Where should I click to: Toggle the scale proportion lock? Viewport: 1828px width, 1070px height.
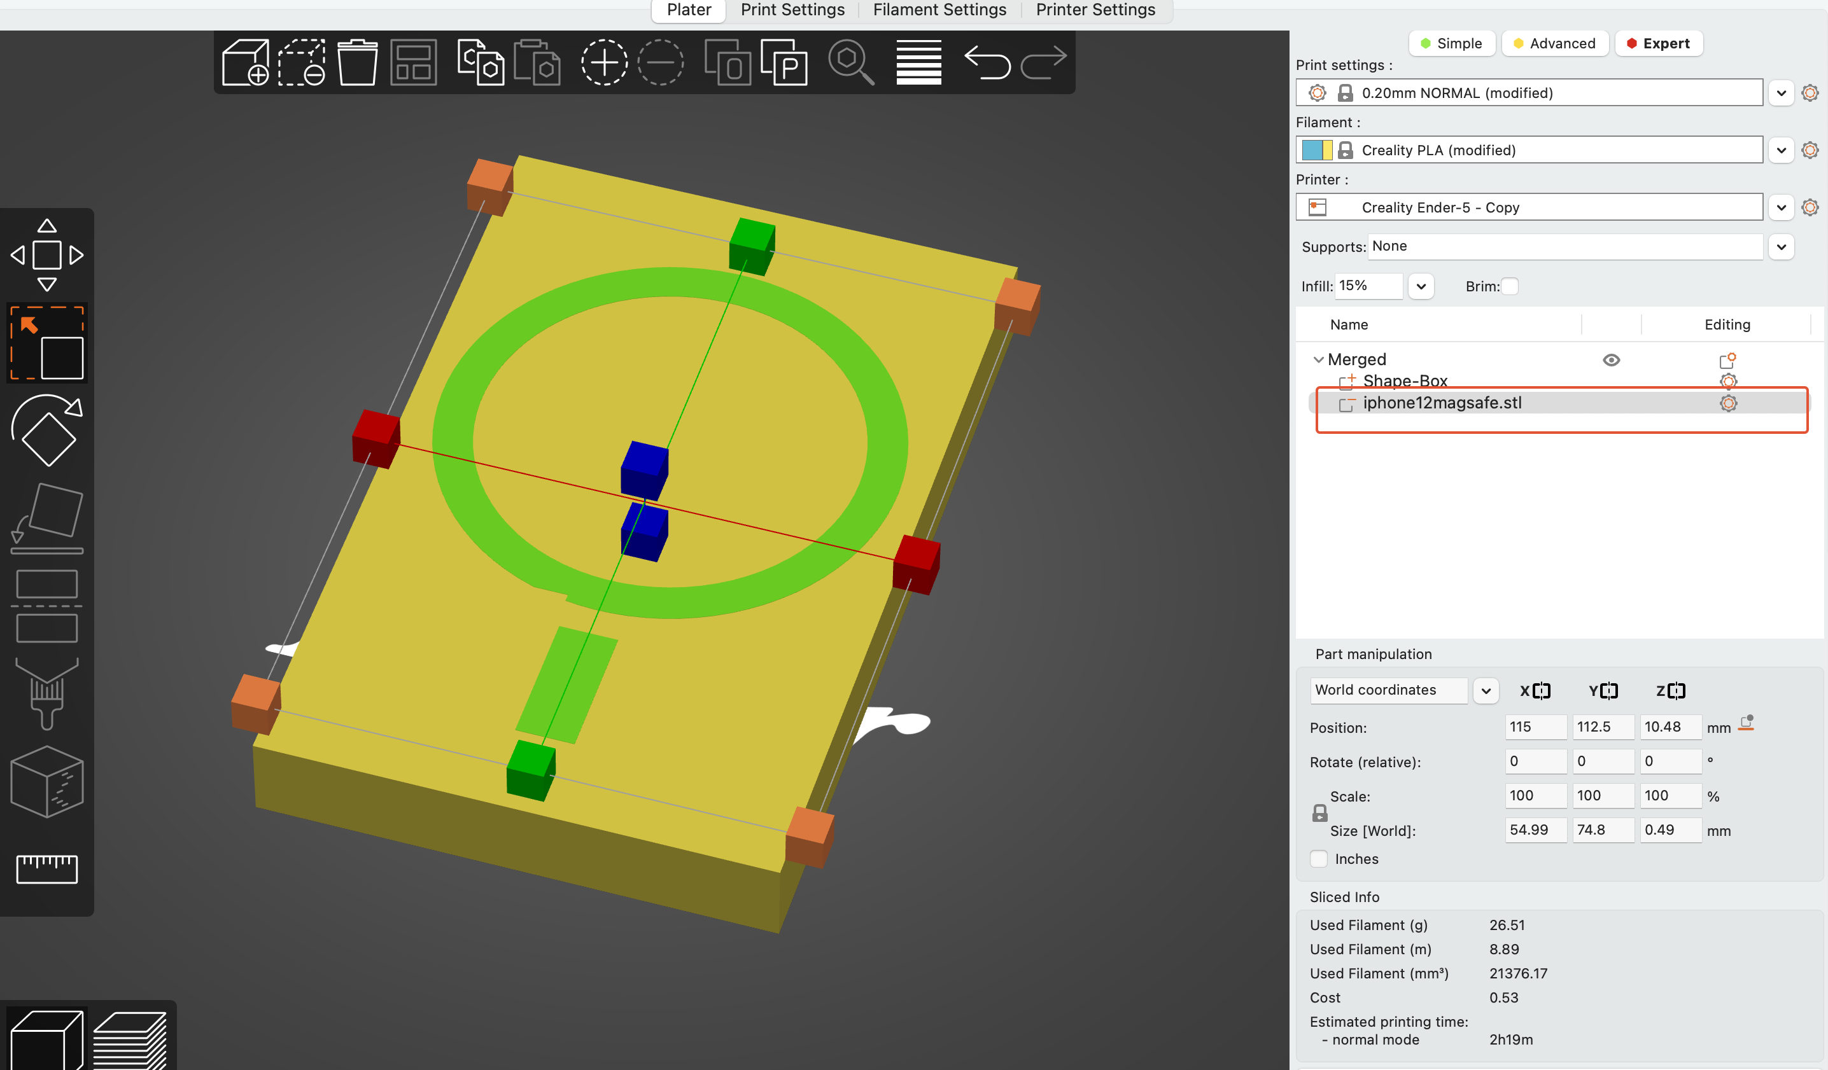1319,814
